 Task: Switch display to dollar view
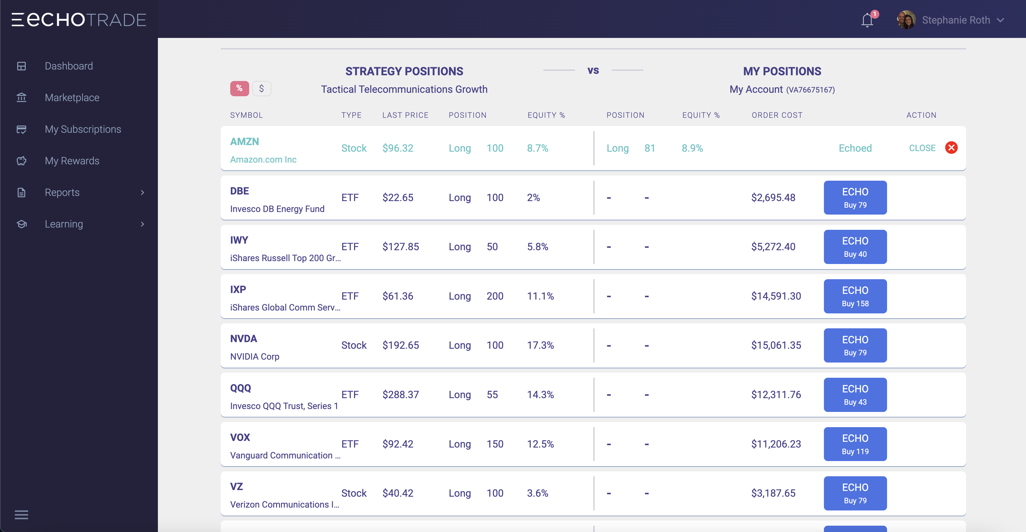tap(262, 88)
